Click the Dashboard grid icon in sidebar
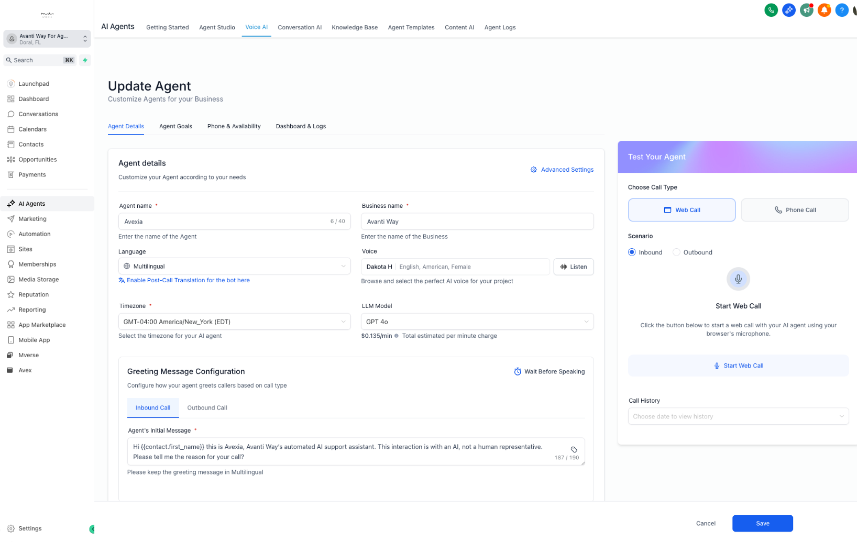This screenshot has height=542, width=857. click(x=11, y=99)
